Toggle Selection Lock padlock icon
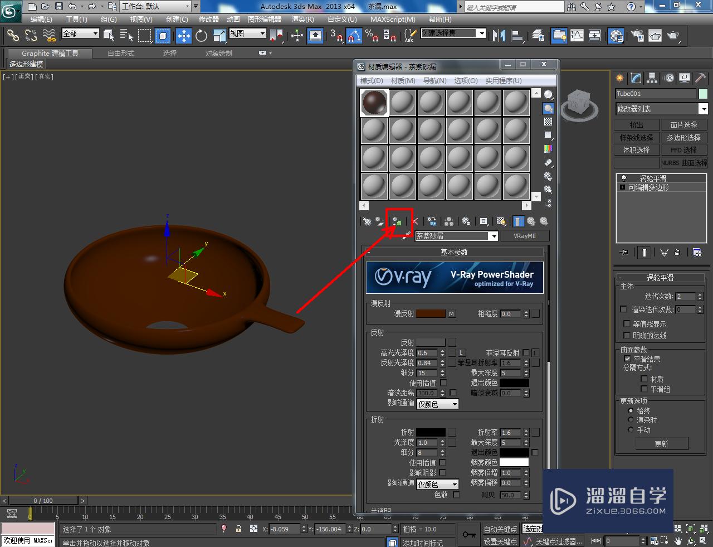 point(238,529)
